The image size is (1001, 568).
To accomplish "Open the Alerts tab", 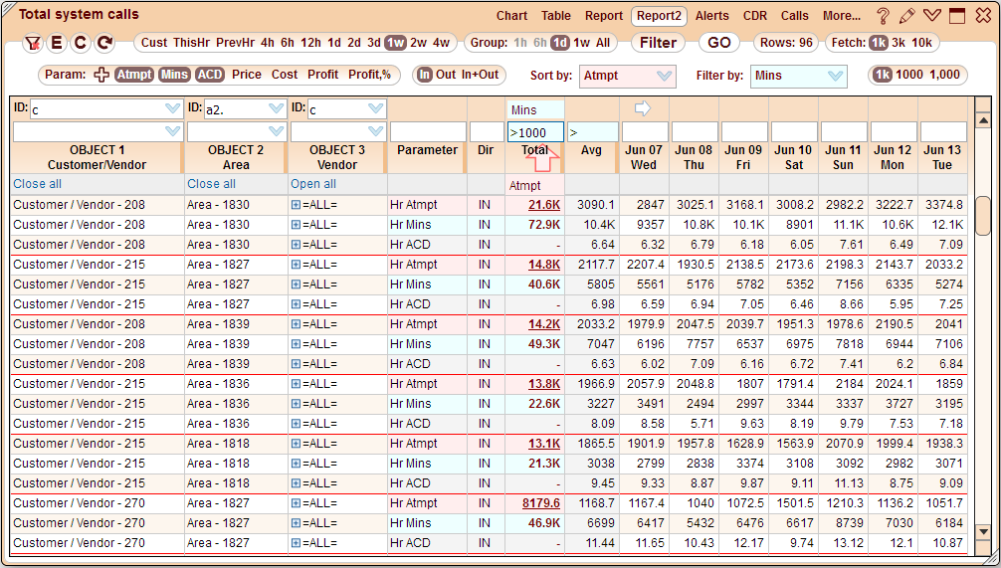I will 711,16.
